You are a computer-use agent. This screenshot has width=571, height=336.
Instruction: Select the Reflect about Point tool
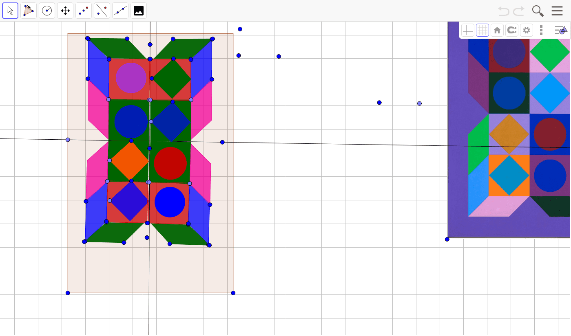[x=84, y=11]
